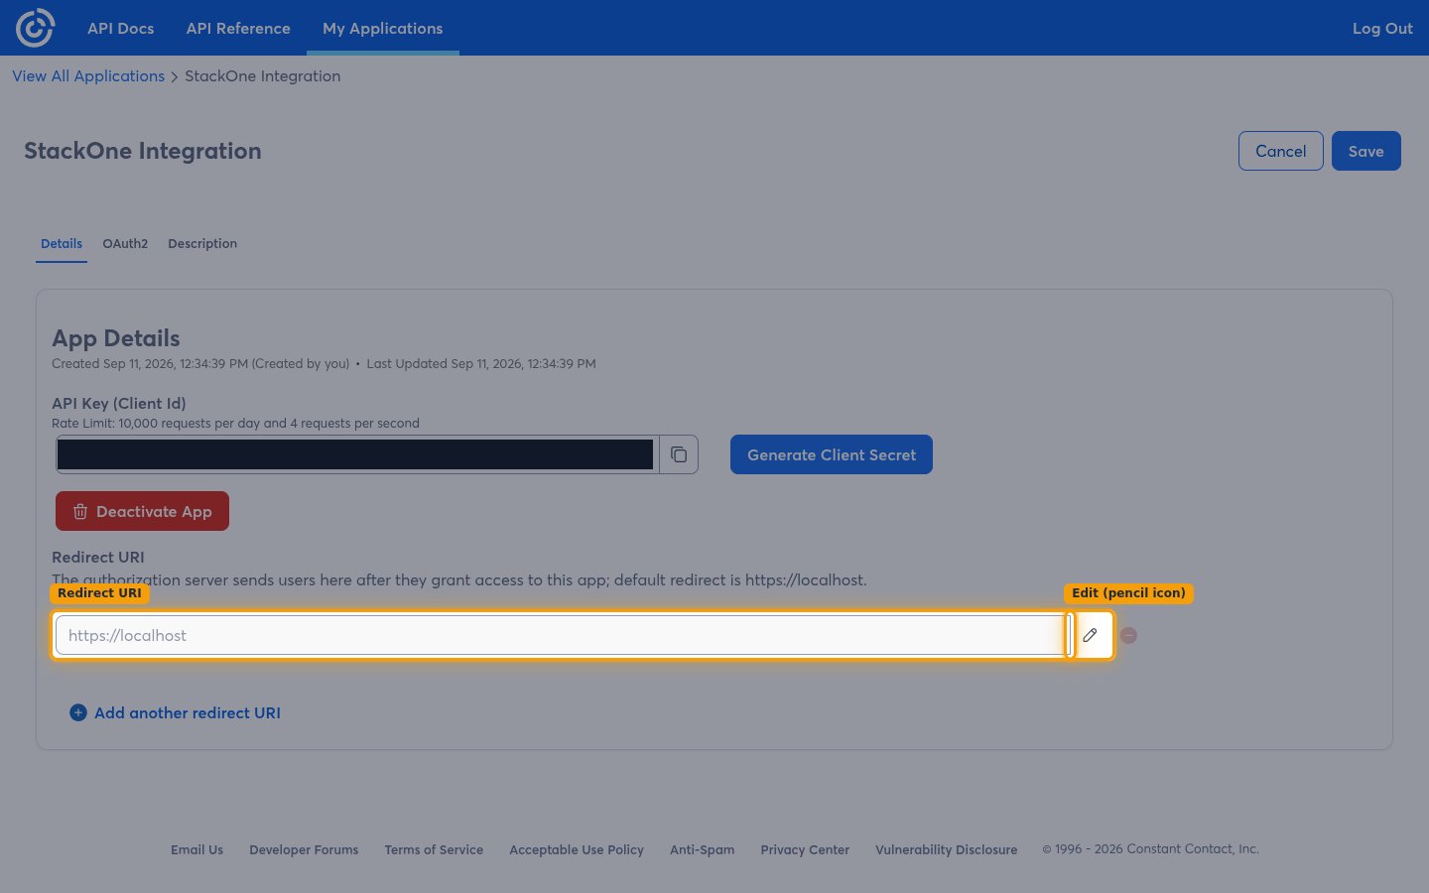Open API Docs in the top navigation
The height and width of the screenshot is (893, 1429).
[x=121, y=28]
